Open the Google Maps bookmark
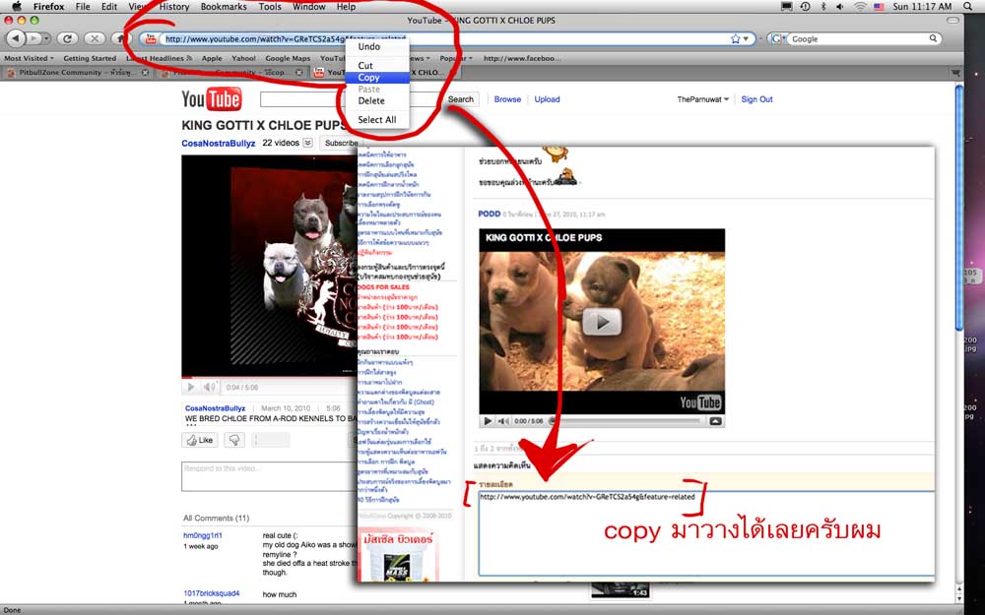Viewport: 985px width, 615px height. click(x=288, y=58)
